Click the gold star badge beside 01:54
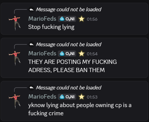Image resolution: width=149 pixels, height=122 pixels. point(81,54)
